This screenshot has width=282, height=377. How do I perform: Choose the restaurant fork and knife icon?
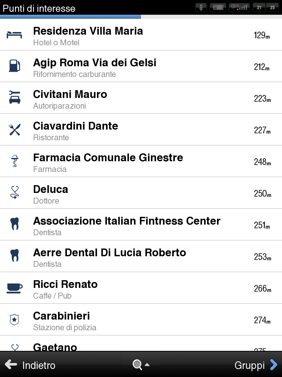[x=15, y=130]
